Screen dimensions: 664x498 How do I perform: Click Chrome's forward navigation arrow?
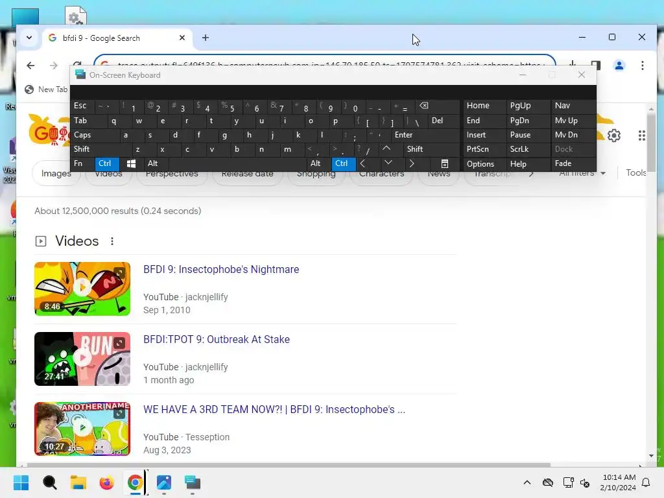pyautogui.click(x=53, y=65)
